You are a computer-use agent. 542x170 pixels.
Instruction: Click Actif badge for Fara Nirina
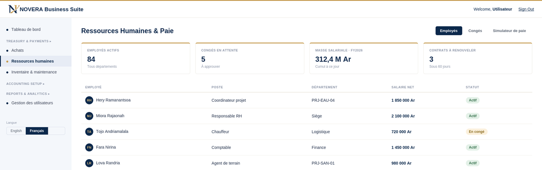point(472,147)
